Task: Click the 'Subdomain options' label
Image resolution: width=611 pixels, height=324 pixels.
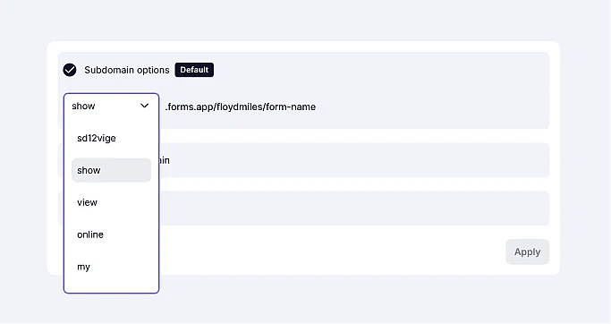Action: 127,70
